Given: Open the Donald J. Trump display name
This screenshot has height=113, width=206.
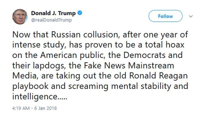Looking at the screenshot, I should coord(53,13).
